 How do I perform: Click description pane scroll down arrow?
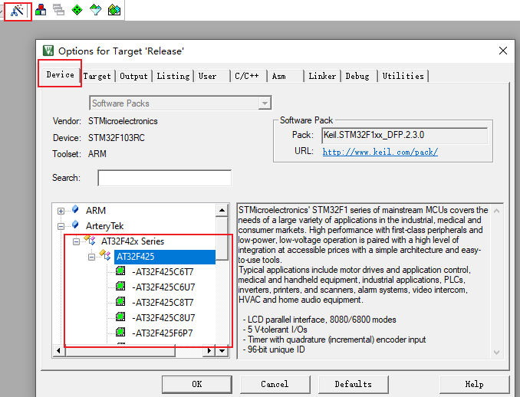coord(496,352)
